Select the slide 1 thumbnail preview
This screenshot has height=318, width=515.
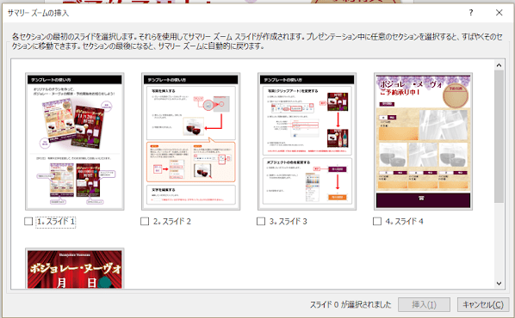[75, 142]
